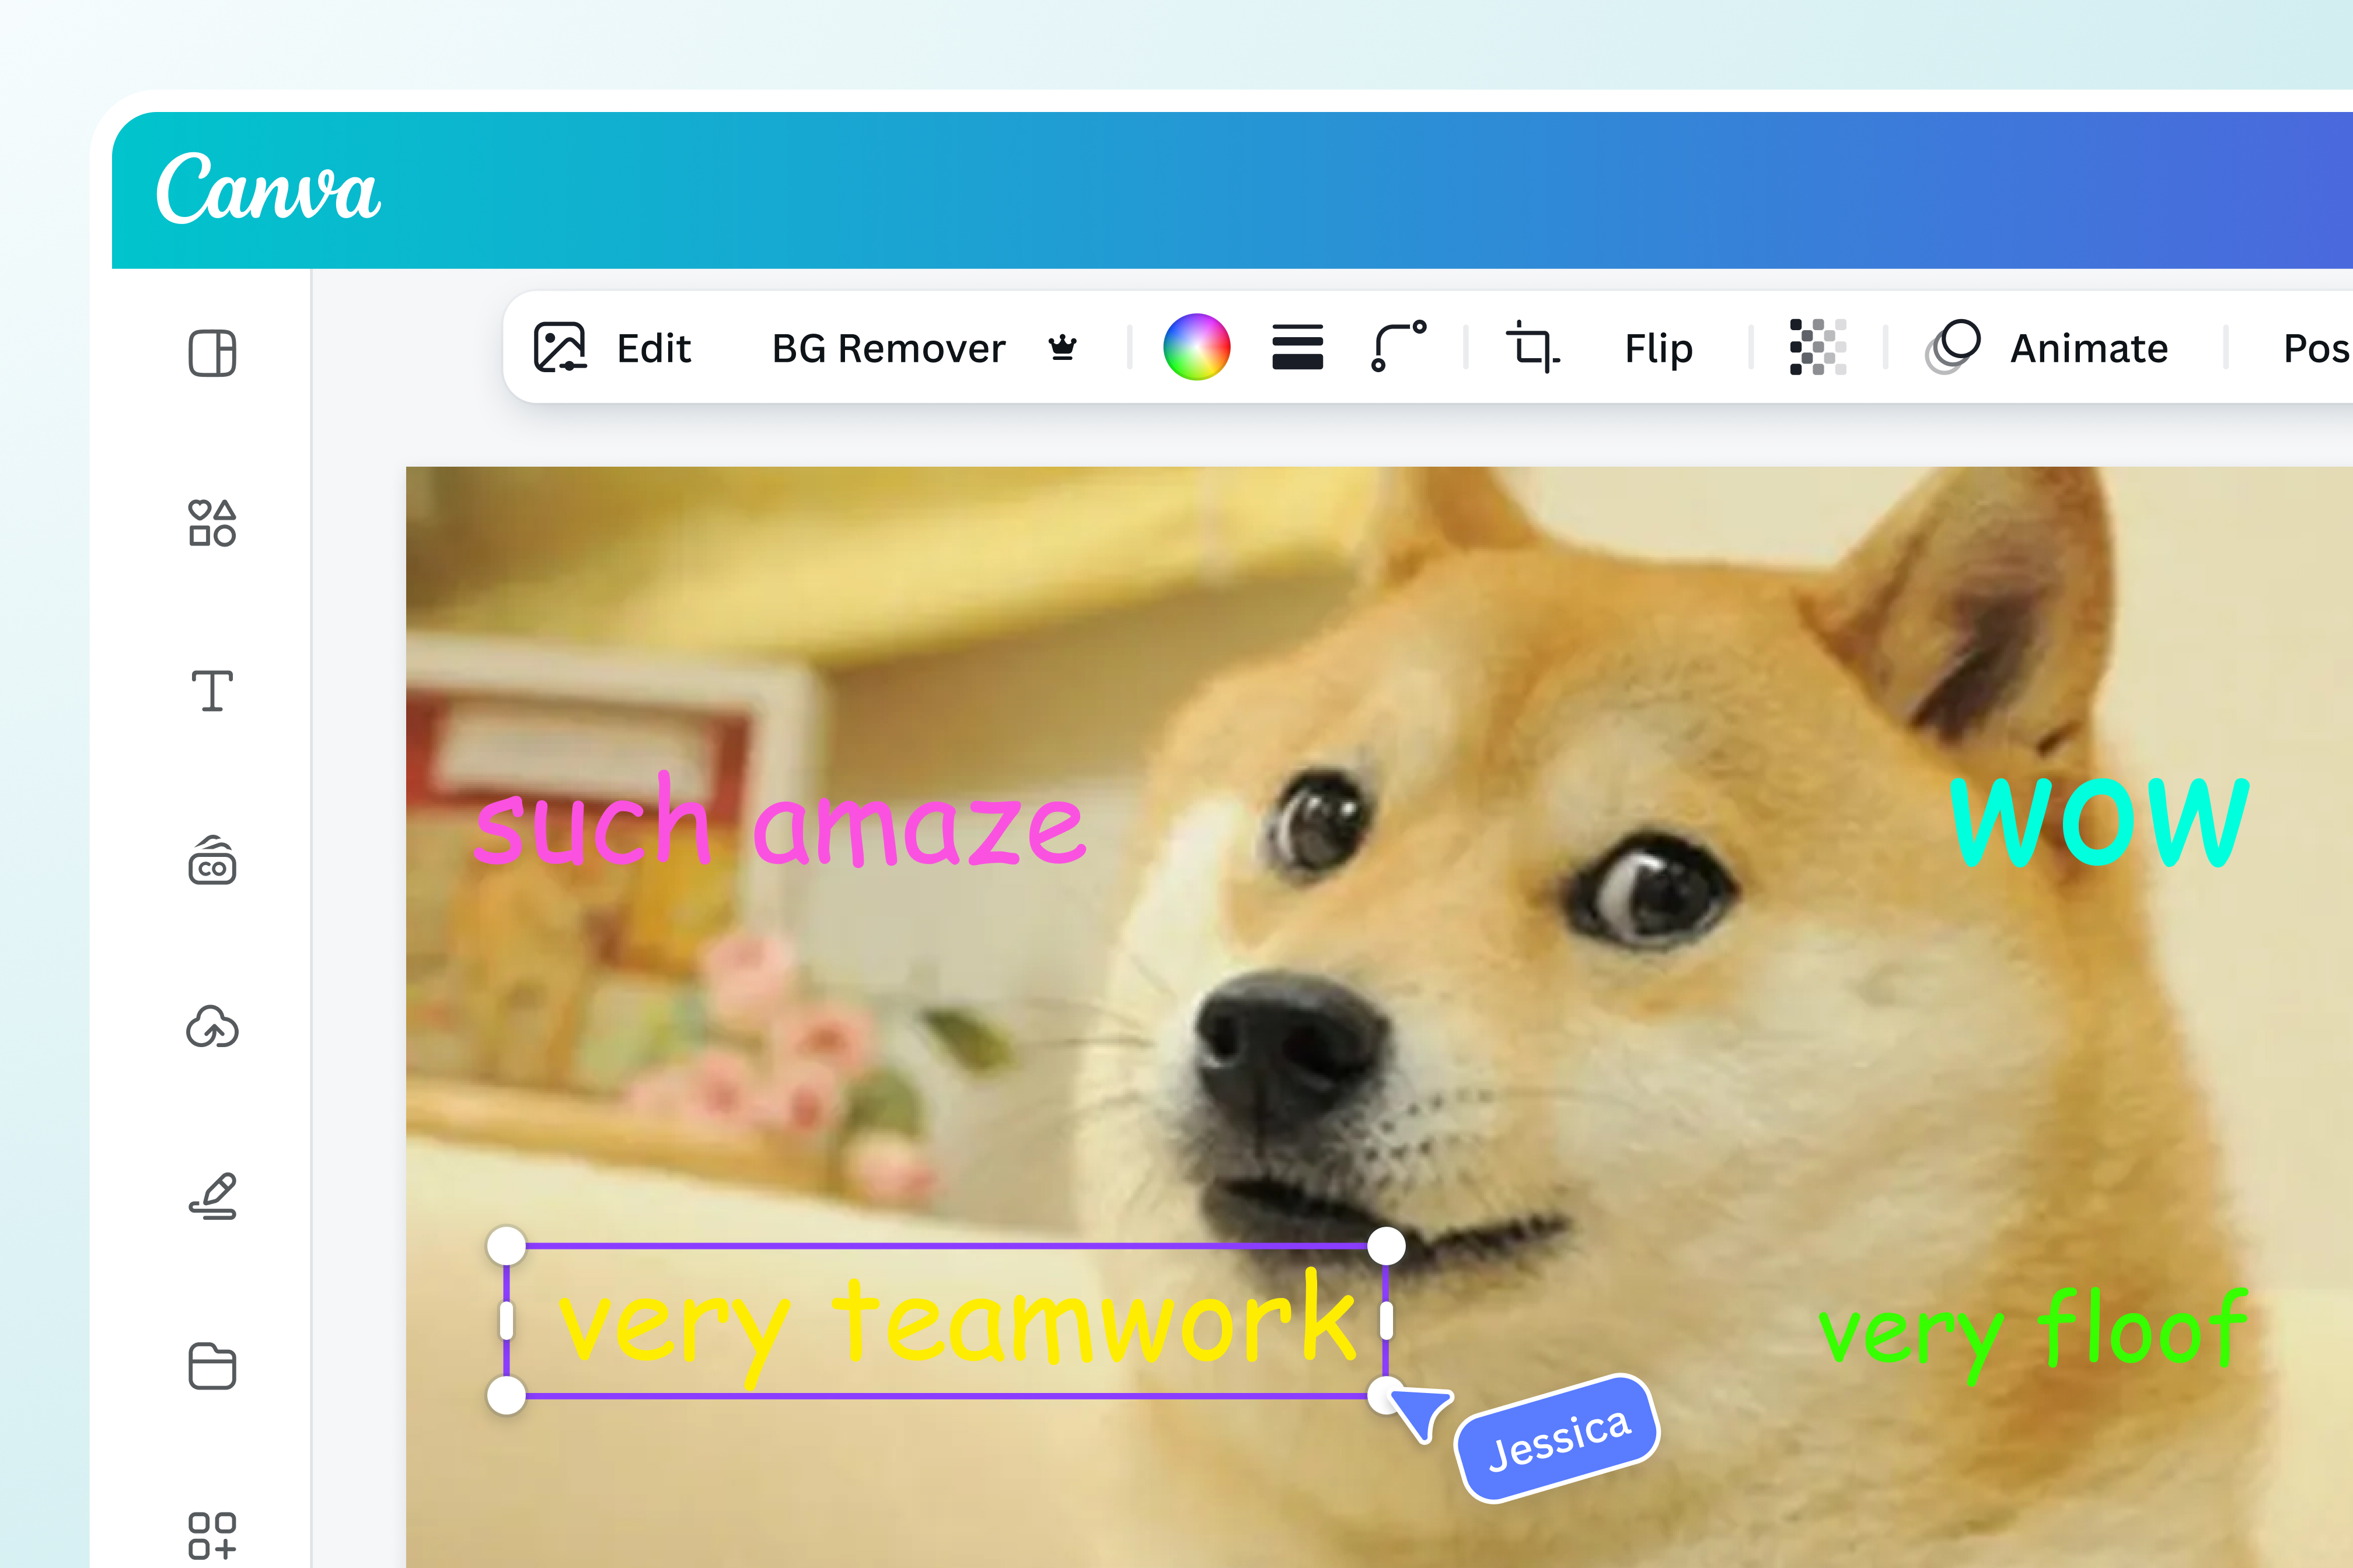
Task: Click the top-right corner resize handle
Action: tap(1385, 1246)
